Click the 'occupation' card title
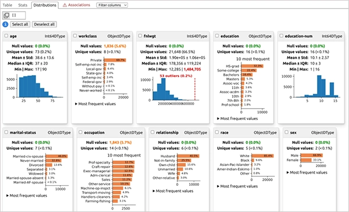This screenshot has width=349, height=212. pyautogui.click(x=94, y=132)
